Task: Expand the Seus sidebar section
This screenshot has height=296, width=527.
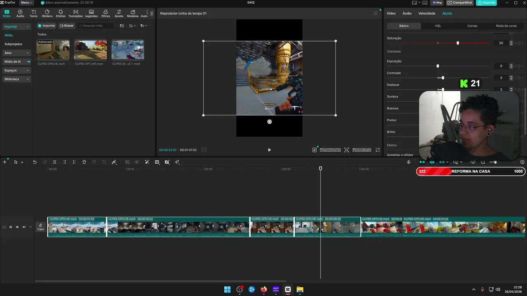Action: point(16,53)
